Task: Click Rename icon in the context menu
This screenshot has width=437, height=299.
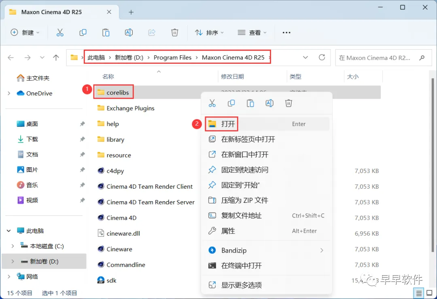Action: coord(269,103)
